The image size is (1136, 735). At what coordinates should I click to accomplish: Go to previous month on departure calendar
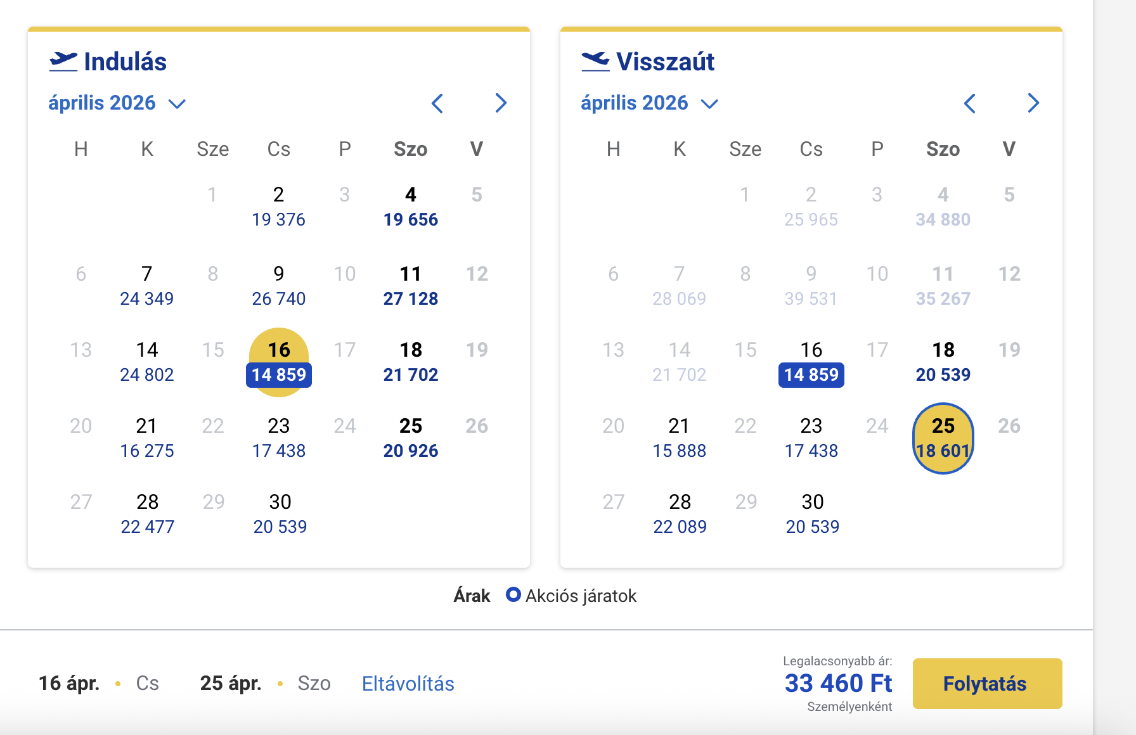pos(438,103)
